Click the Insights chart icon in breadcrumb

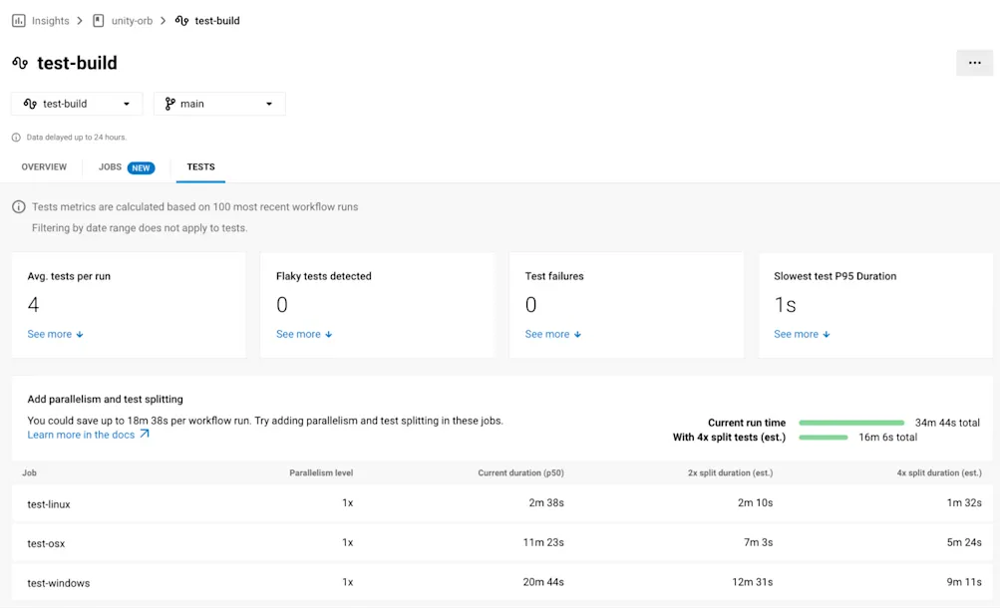pos(19,21)
